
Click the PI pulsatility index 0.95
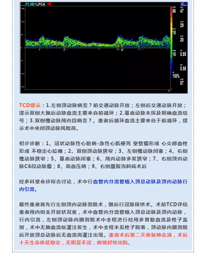tap(183, 54)
